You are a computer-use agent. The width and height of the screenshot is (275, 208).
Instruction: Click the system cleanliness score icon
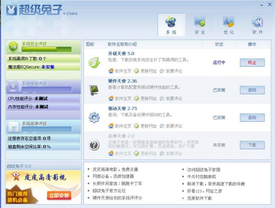pos(14,127)
